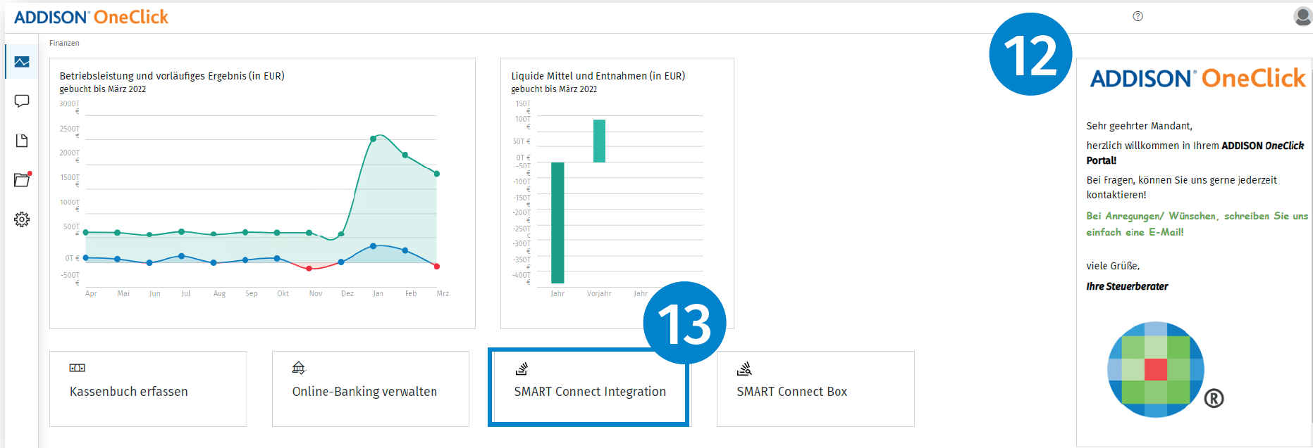Click 'gebucht bis März 2022' under Liquide Mittel
The image size is (1313, 448).
point(554,89)
